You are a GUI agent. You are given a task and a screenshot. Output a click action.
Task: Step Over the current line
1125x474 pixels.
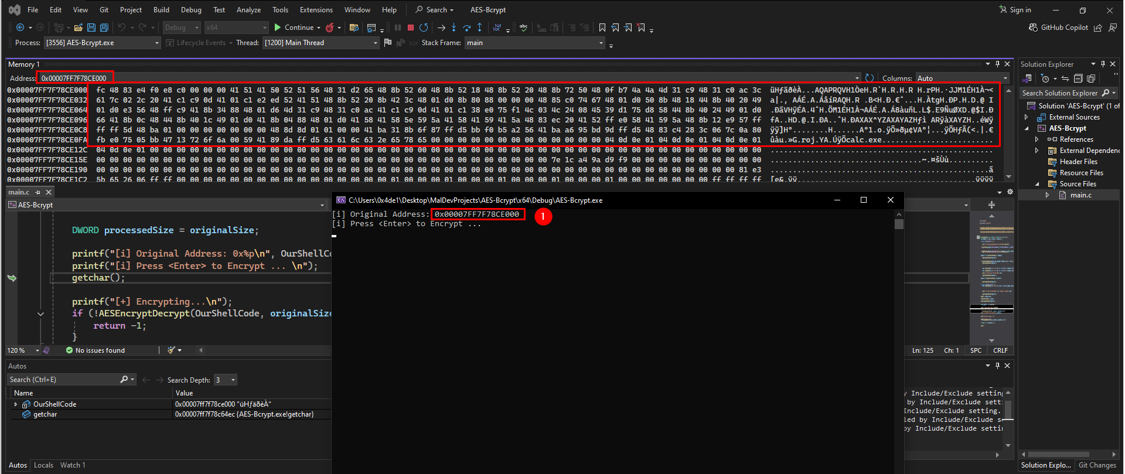[466, 28]
